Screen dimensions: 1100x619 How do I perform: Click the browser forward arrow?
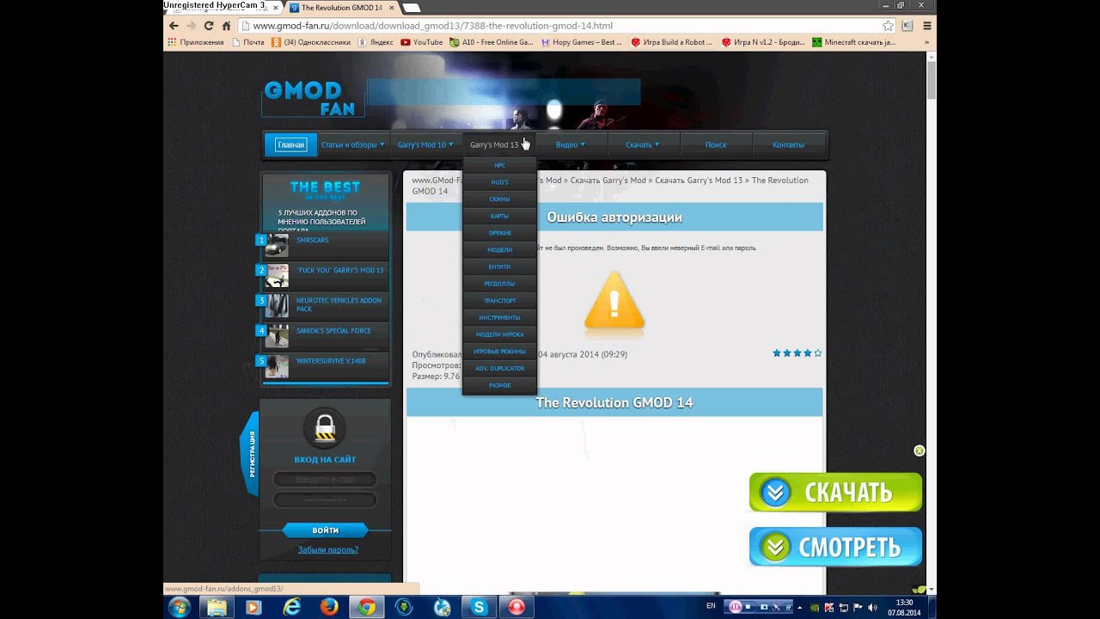(192, 26)
